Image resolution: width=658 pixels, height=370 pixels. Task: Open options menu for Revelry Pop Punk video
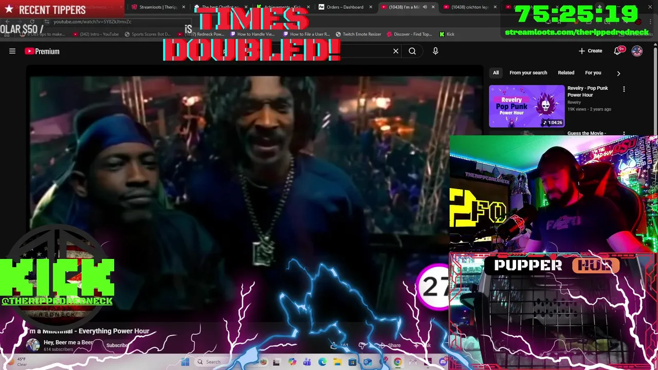(624, 89)
